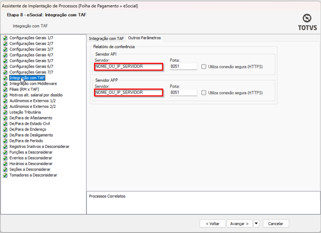Click check icon beside De/Para de Estado Civil

5,123
